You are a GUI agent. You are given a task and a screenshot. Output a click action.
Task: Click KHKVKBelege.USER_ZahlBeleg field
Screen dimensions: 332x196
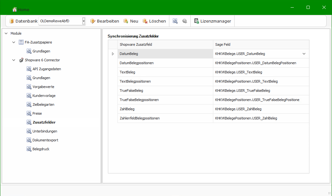[261, 109]
